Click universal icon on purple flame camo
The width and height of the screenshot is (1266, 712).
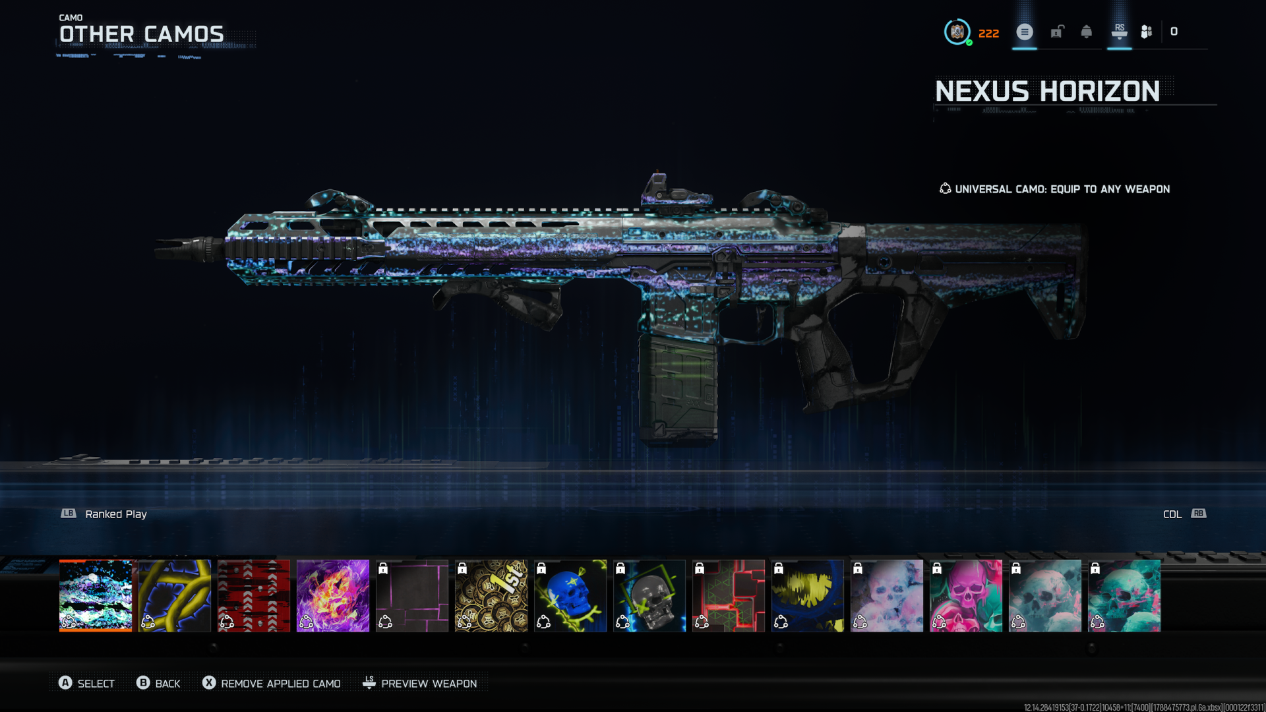[307, 622]
